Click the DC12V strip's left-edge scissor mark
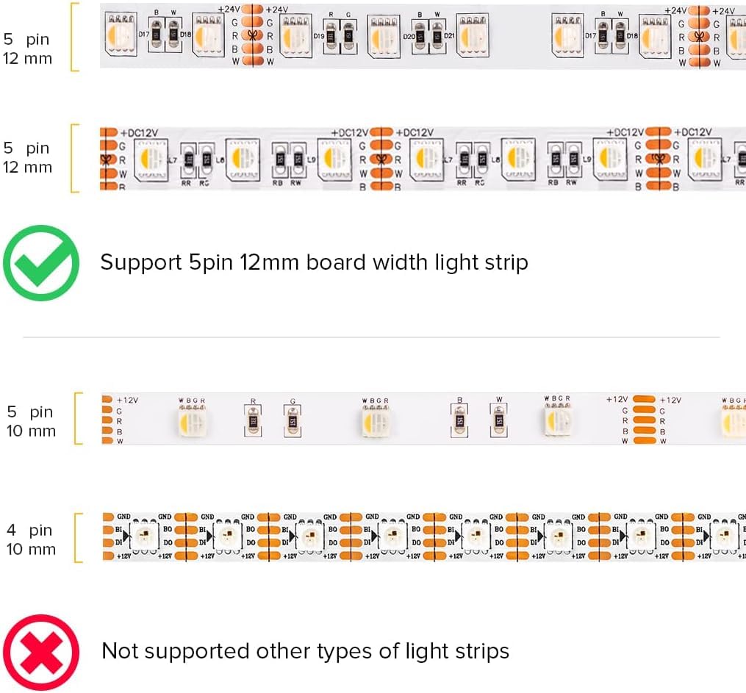Viewport: 746px width, 693px height. pos(106,159)
